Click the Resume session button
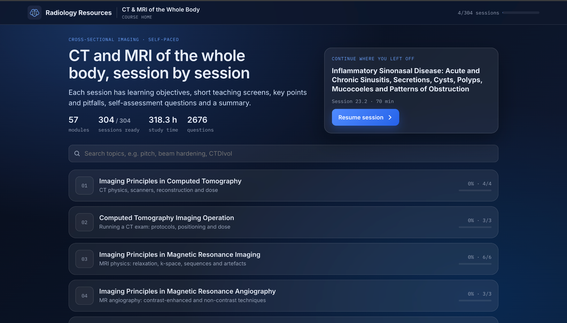This screenshot has width=567, height=323. click(365, 117)
